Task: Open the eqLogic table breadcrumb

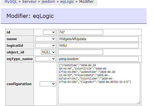Action: (67, 2)
